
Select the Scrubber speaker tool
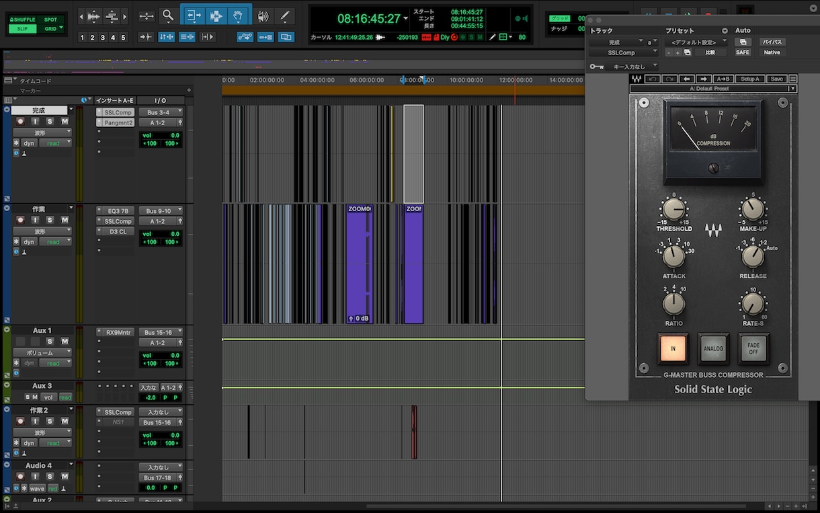click(x=263, y=15)
